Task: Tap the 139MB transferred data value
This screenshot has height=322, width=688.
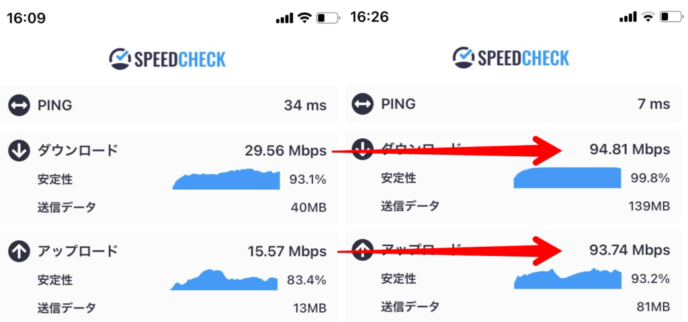Action: click(649, 207)
